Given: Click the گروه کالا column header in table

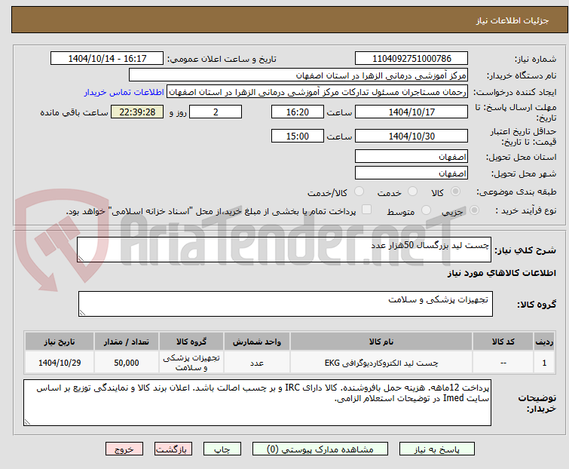Looking at the screenshot, I should pos(191,342).
